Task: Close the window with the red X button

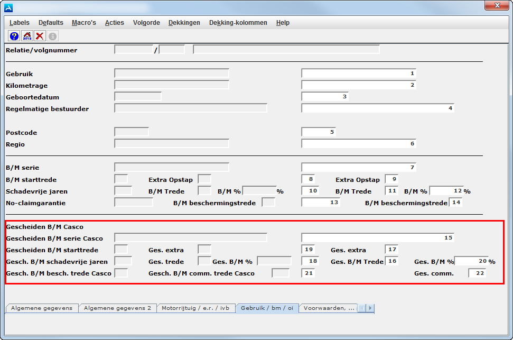Action: [x=497, y=6]
